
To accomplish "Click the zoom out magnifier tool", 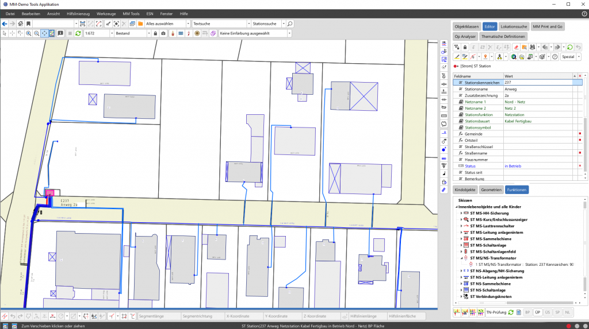I will coord(36,33).
